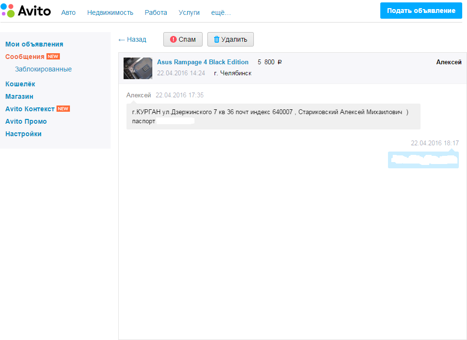Expand the ещё… categories menu
This screenshot has height=340, width=467.
[221, 12]
